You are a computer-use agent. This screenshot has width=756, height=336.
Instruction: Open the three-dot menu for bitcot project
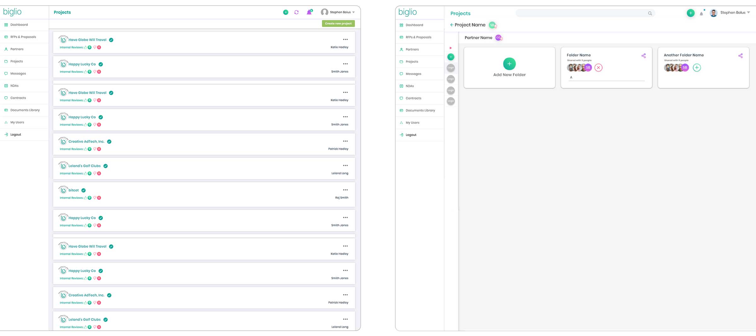[x=345, y=190]
